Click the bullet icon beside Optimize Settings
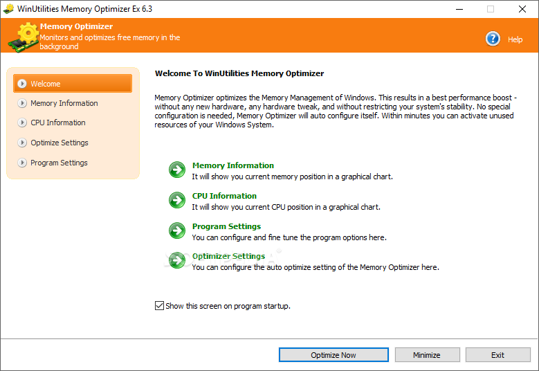The width and height of the screenshot is (539, 371). [22, 143]
